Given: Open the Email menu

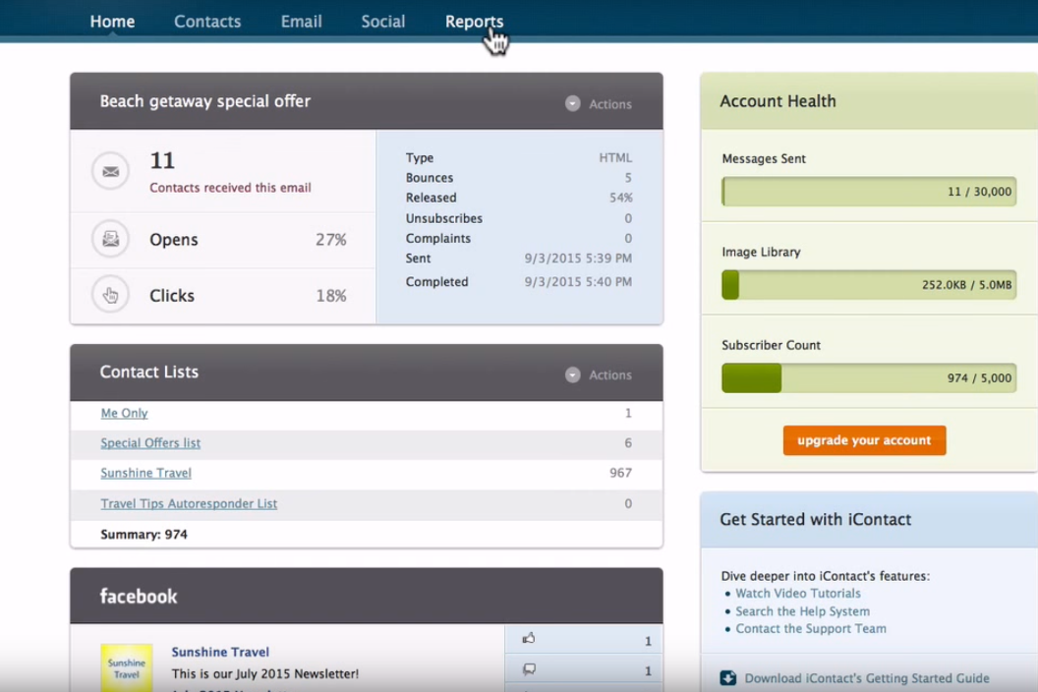Looking at the screenshot, I should tap(301, 22).
